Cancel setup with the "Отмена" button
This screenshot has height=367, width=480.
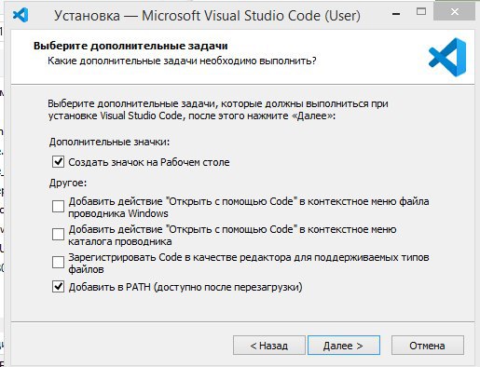(427, 346)
